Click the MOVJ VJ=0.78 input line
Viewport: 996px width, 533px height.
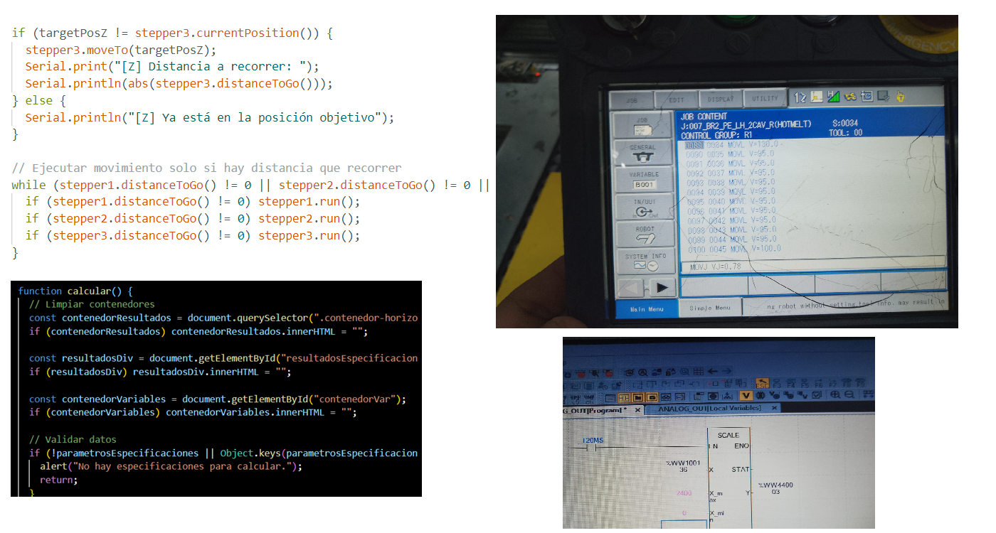pyautogui.click(x=811, y=268)
